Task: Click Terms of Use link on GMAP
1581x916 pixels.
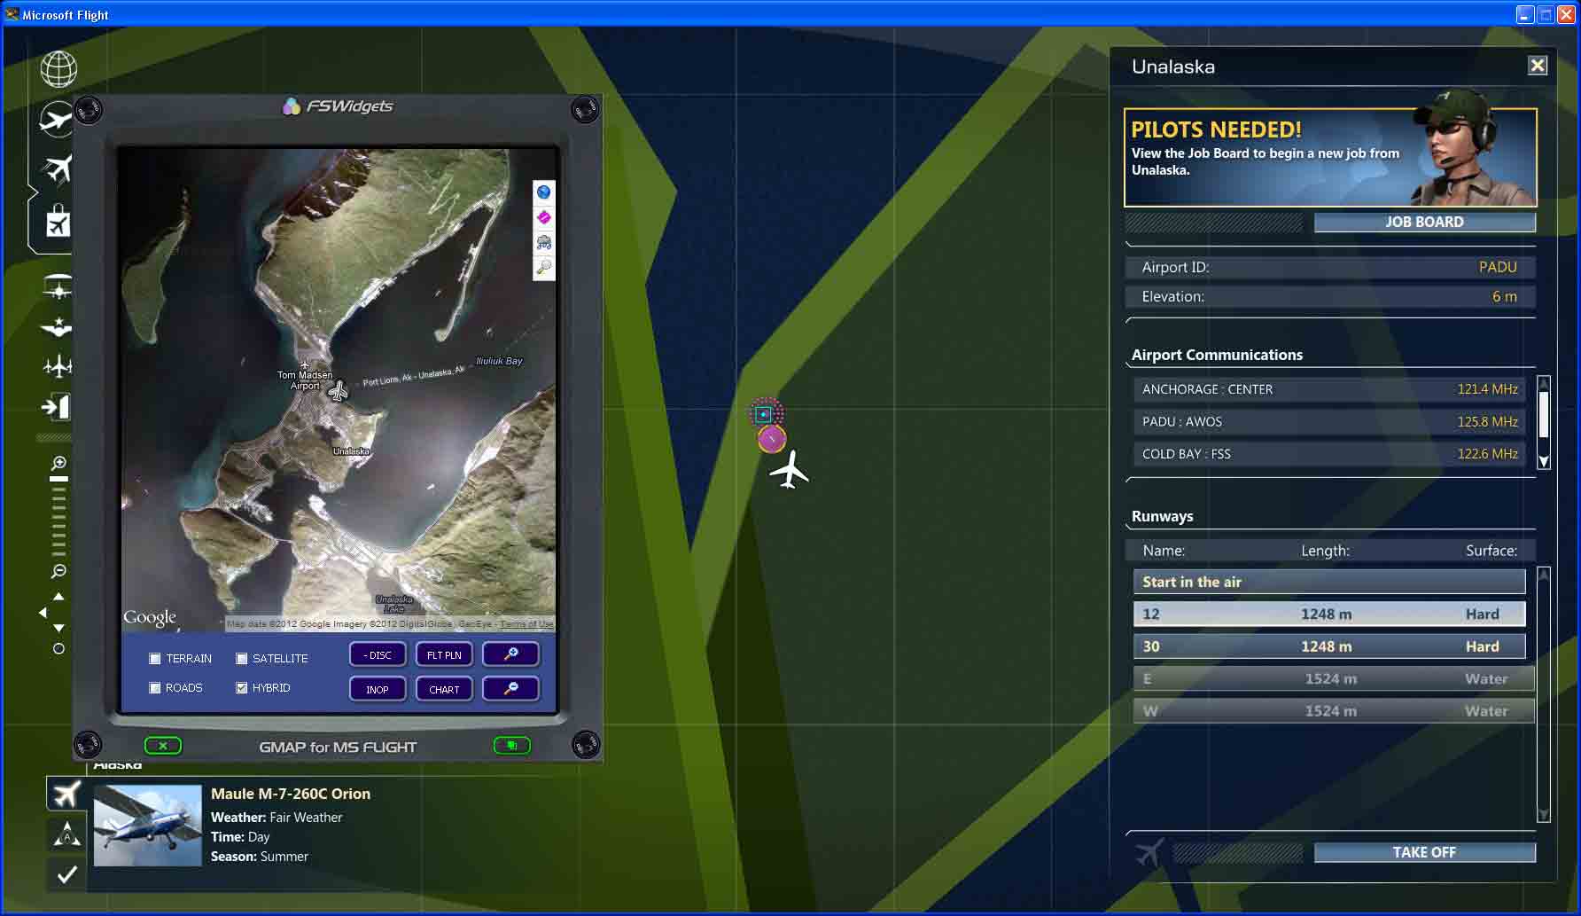Action: [x=526, y=624]
